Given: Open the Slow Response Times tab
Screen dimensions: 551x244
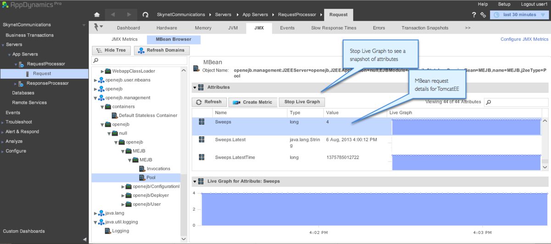Looking at the screenshot, I should point(333,28).
